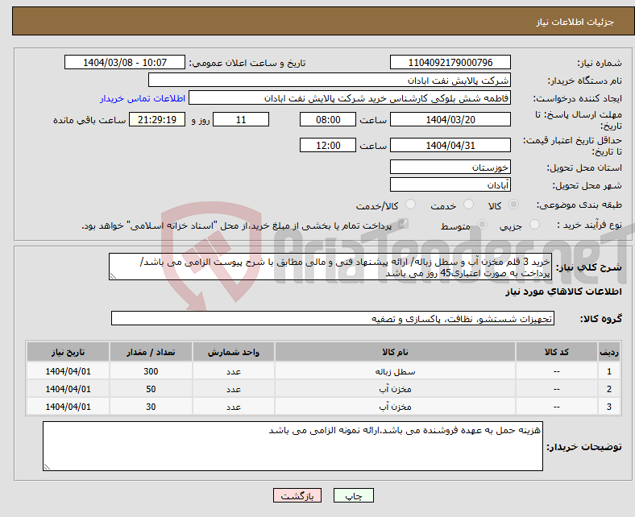Click the مخزن آب cell in row 3

point(395,407)
